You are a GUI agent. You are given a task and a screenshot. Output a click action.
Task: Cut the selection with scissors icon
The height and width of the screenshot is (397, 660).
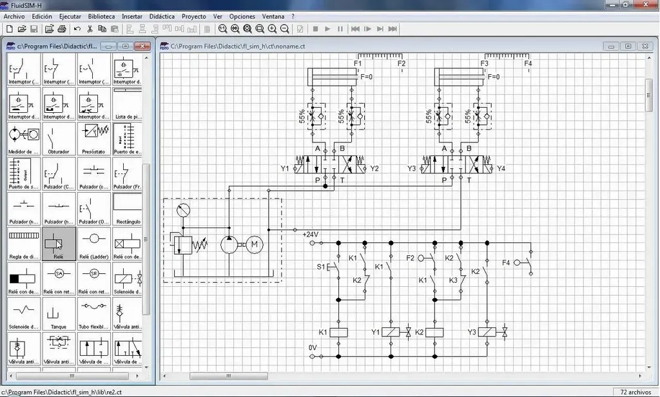(90, 29)
